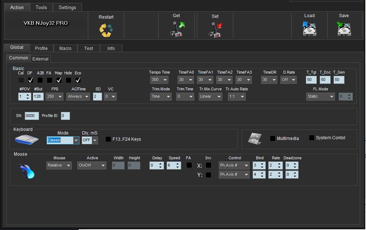Click the Set joystick icon

[x=215, y=30]
